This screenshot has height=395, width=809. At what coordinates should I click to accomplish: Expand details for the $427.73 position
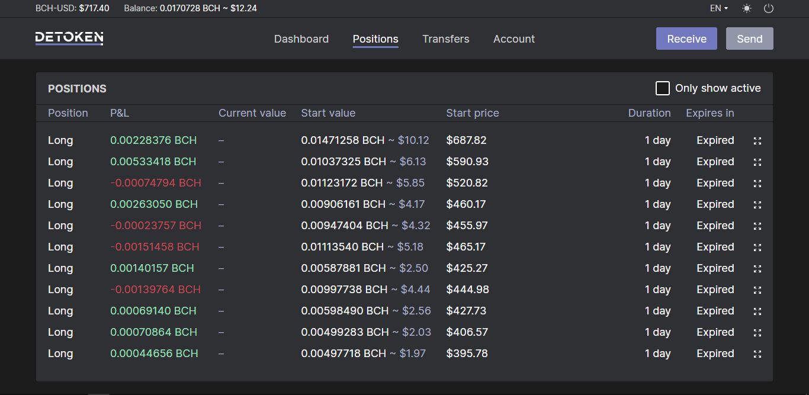pyautogui.click(x=757, y=311)
